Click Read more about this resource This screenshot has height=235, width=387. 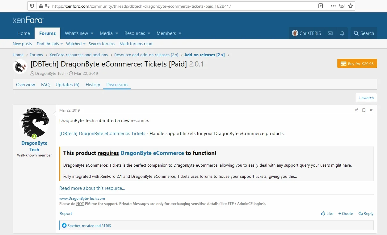[x=92, y=188]
